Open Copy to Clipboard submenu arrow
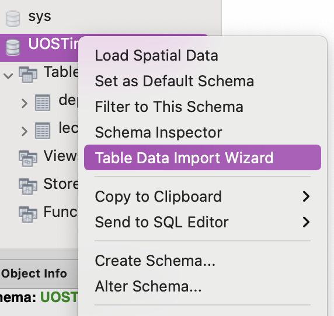Image resolution: width=334 pixels, height=316 pixels. 306,196
